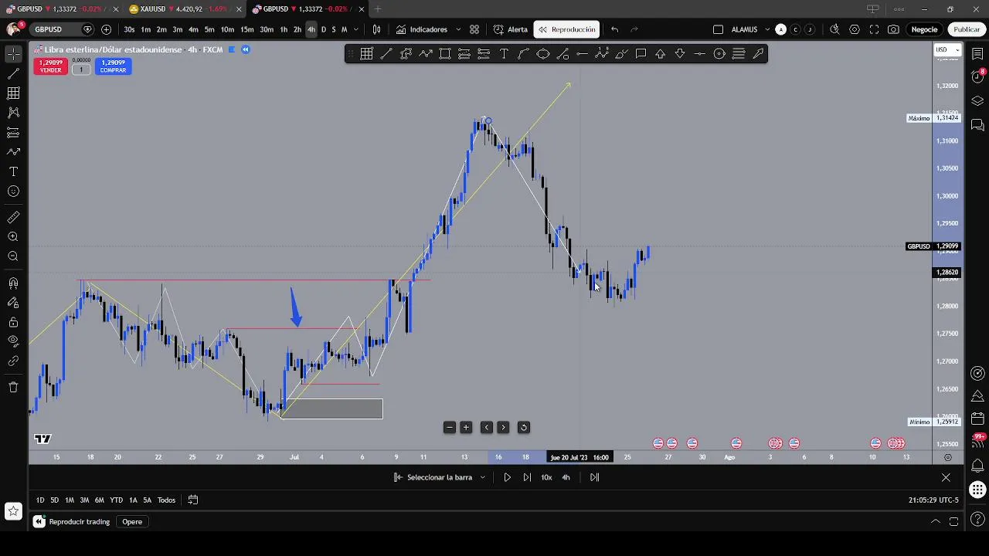Click the Alerta button
The image size is (989, 556).
pos(511,29)
